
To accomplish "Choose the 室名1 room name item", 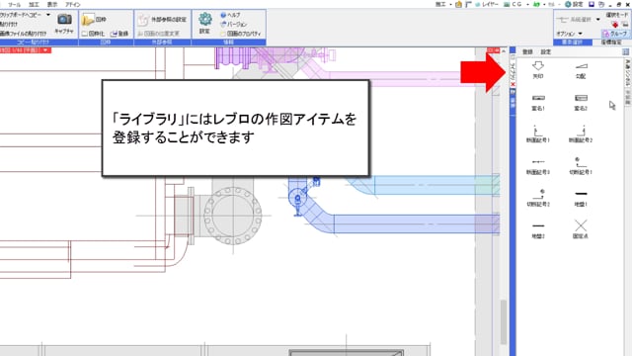I will click(x=538, y=103).
